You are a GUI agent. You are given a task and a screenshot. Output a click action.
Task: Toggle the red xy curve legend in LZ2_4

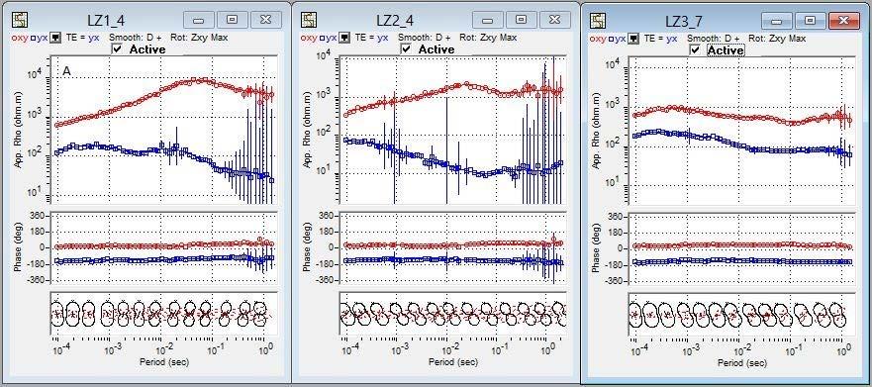click(x=309, y=38)
